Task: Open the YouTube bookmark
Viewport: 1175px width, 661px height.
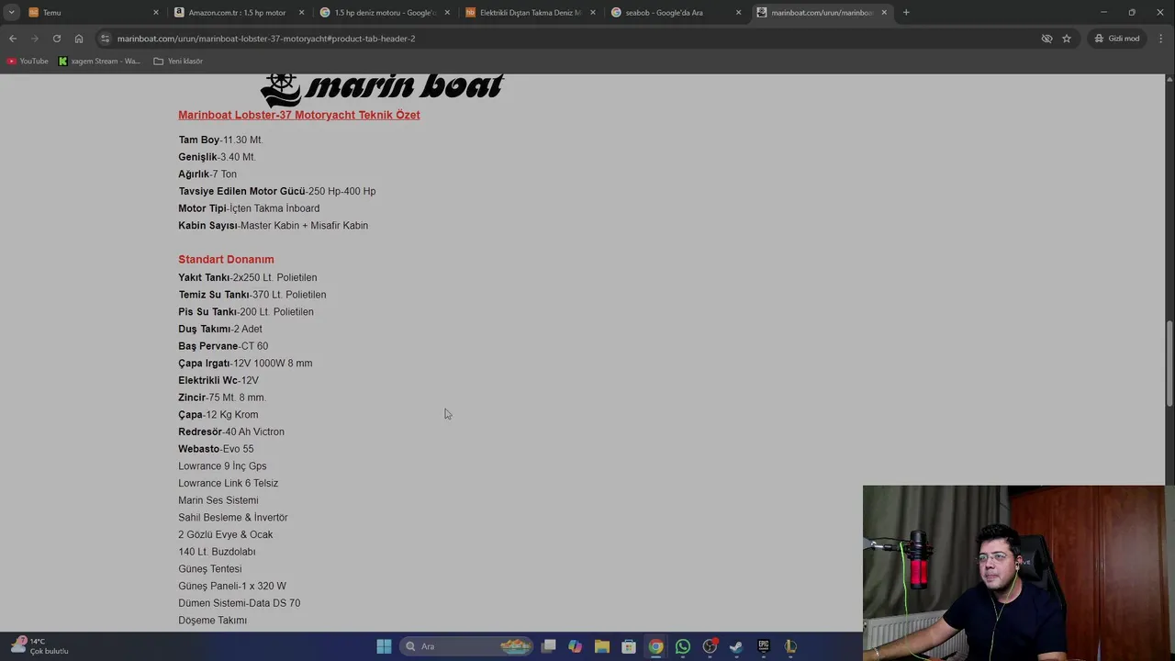Action: (28, 62)
